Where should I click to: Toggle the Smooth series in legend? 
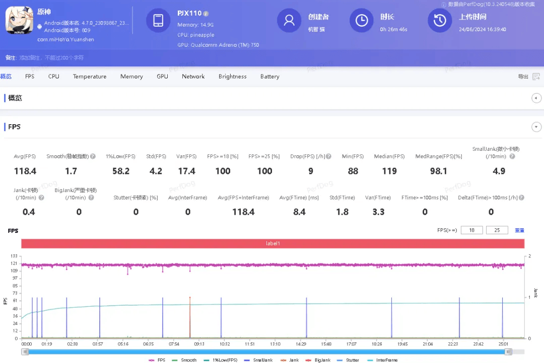click(x=184, y=360)
